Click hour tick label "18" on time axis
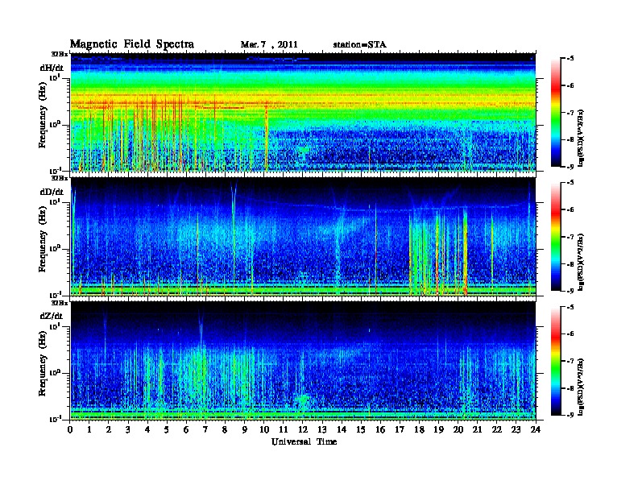Screen dimensions: 638x493 point(420,430)
